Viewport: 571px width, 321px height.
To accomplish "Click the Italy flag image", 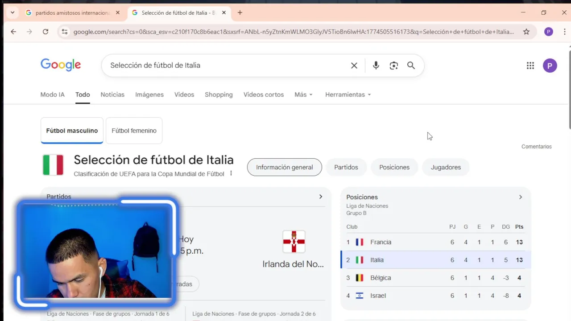I will tap(53, 165).
